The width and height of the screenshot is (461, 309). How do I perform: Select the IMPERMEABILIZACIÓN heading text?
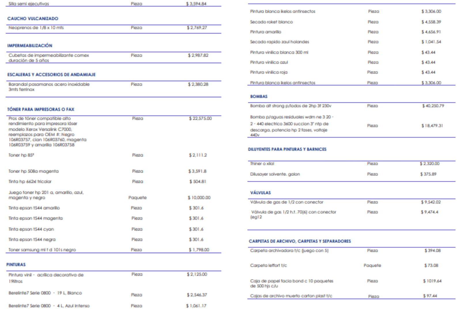[30, 46]
